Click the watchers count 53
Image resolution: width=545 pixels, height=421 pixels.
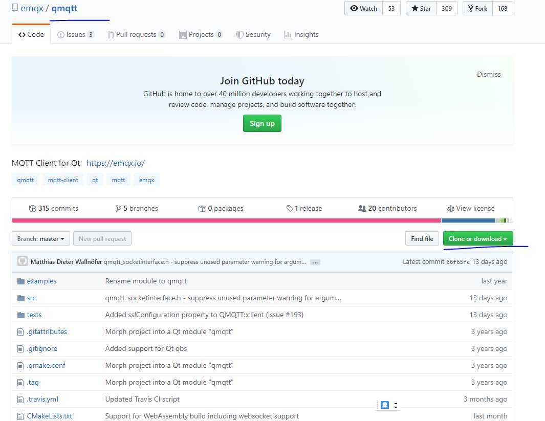[391, 8]
